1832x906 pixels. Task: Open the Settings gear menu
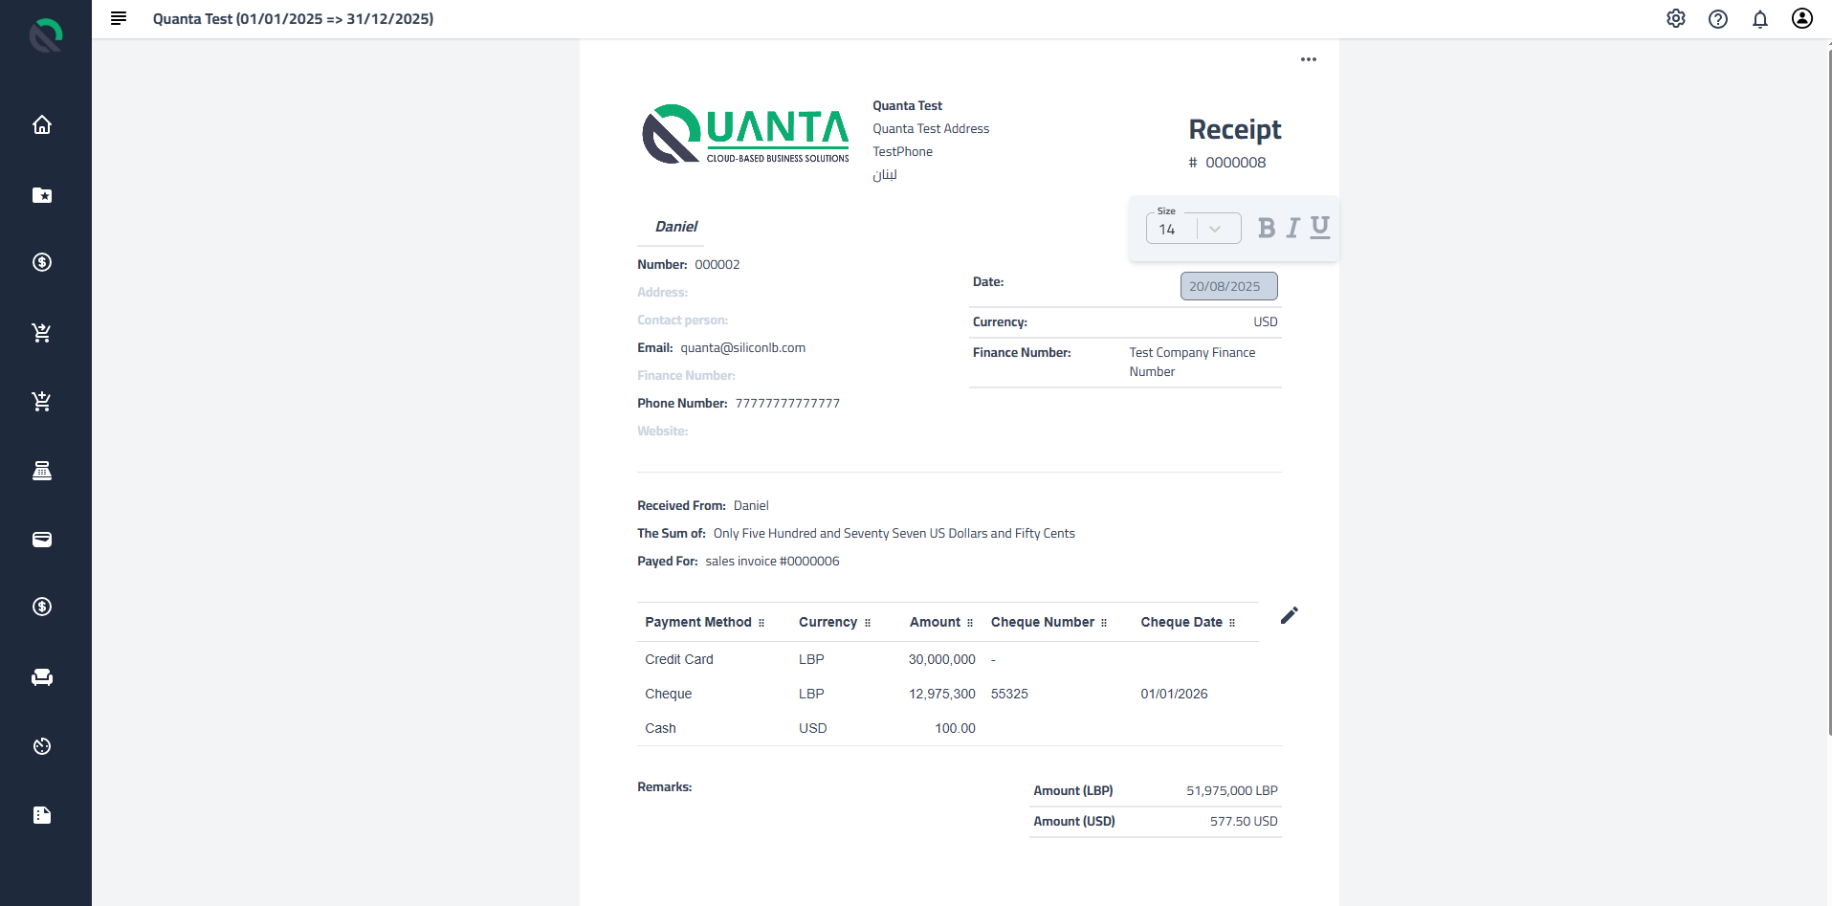[x=1675, y=18]
